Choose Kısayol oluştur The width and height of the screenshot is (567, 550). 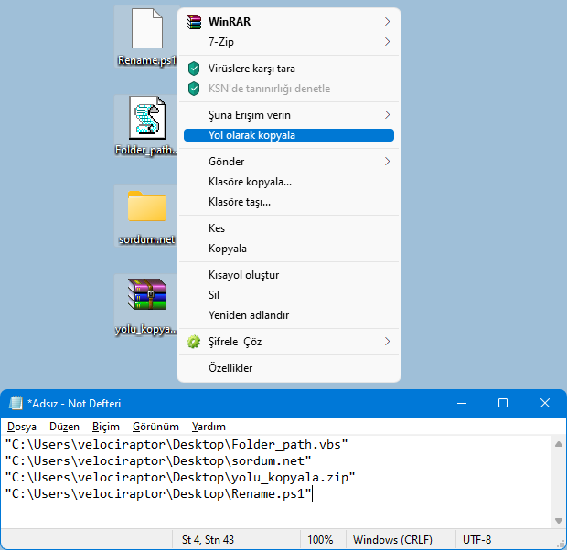[289, 275]
